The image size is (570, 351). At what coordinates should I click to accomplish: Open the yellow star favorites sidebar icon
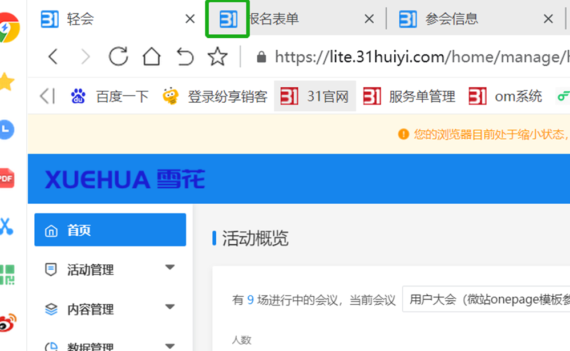click(x=6, y=83)
